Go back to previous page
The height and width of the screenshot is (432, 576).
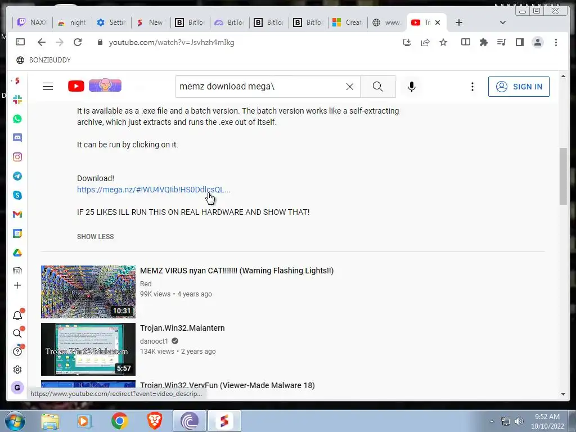tap(42, 42)
